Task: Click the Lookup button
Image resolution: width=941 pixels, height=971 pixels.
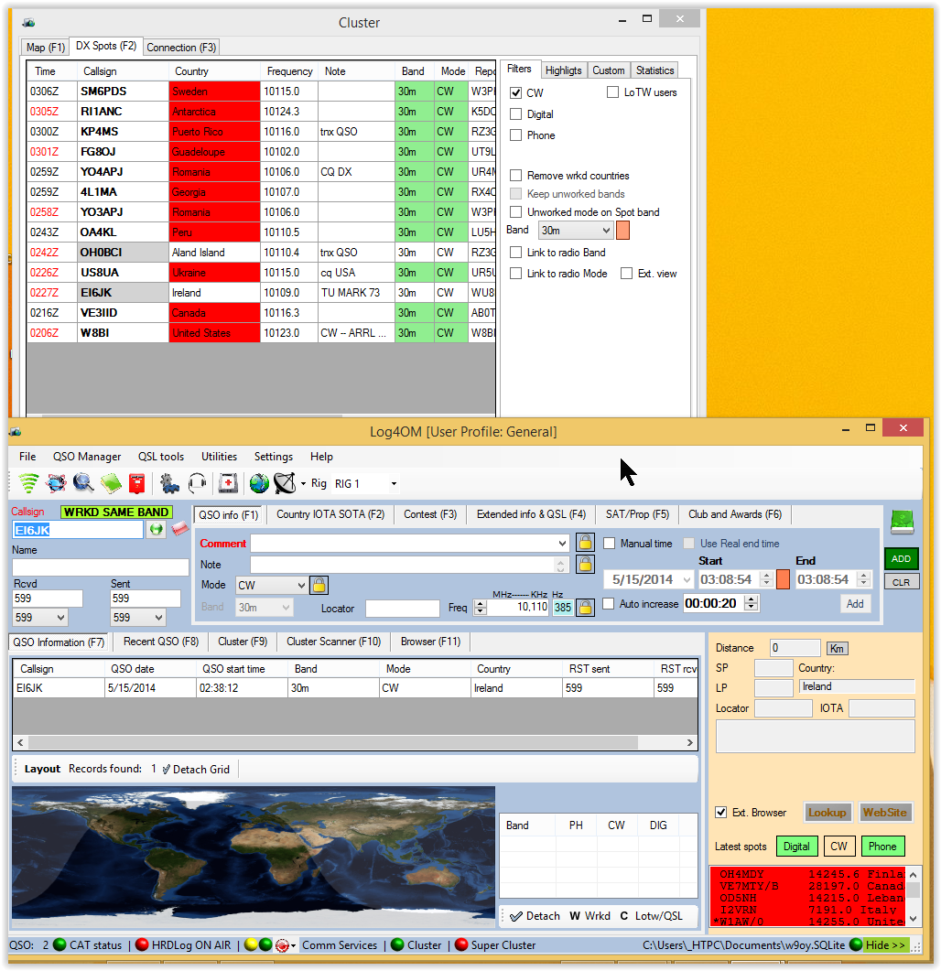Action: (x=827, y=812)
